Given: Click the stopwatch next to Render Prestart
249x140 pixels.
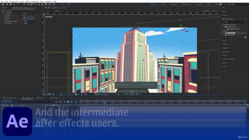Looking at the screenshot, I should point(5,21).
